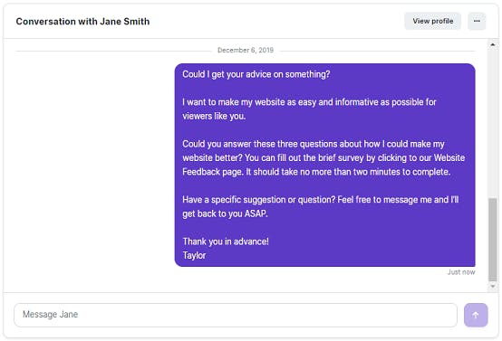Click the 'Have a specific suggestion' paragraph
The height and width of the screenshot is (341, 502).
coord(321,206)
